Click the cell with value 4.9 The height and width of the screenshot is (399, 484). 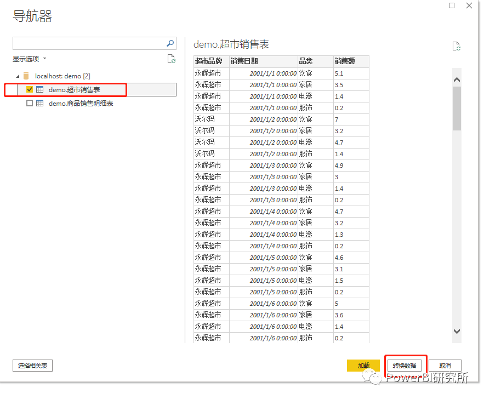click(351, 165)
